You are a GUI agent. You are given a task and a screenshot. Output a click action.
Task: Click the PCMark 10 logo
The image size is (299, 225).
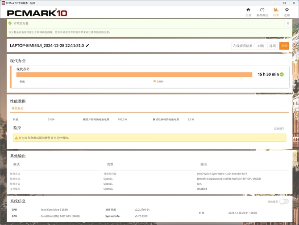pos(37,13)
